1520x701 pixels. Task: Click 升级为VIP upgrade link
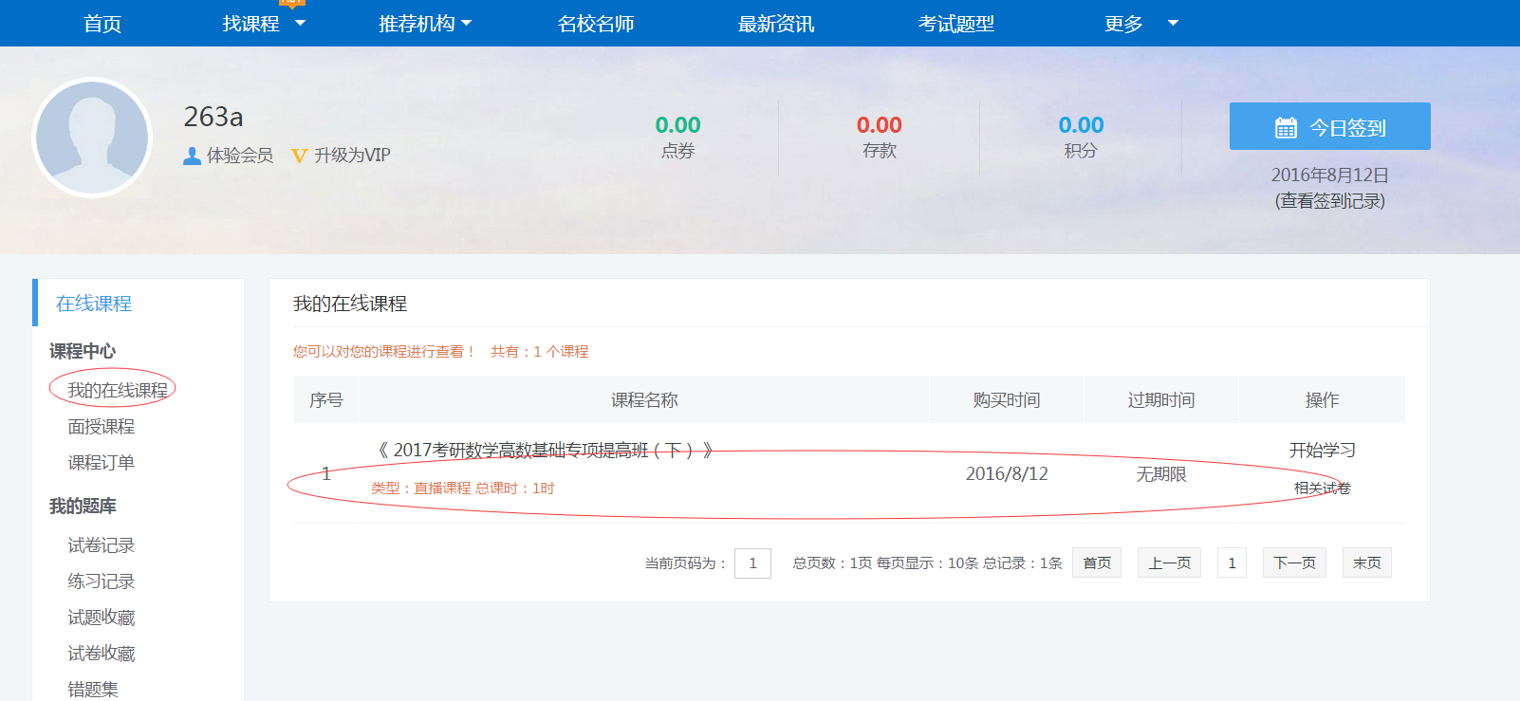pos(352,156)
